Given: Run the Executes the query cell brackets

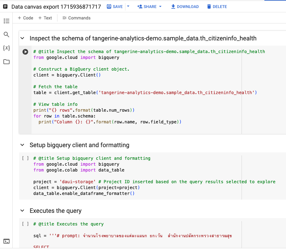Looking at the screenshot, I should [x=25, y=224].
